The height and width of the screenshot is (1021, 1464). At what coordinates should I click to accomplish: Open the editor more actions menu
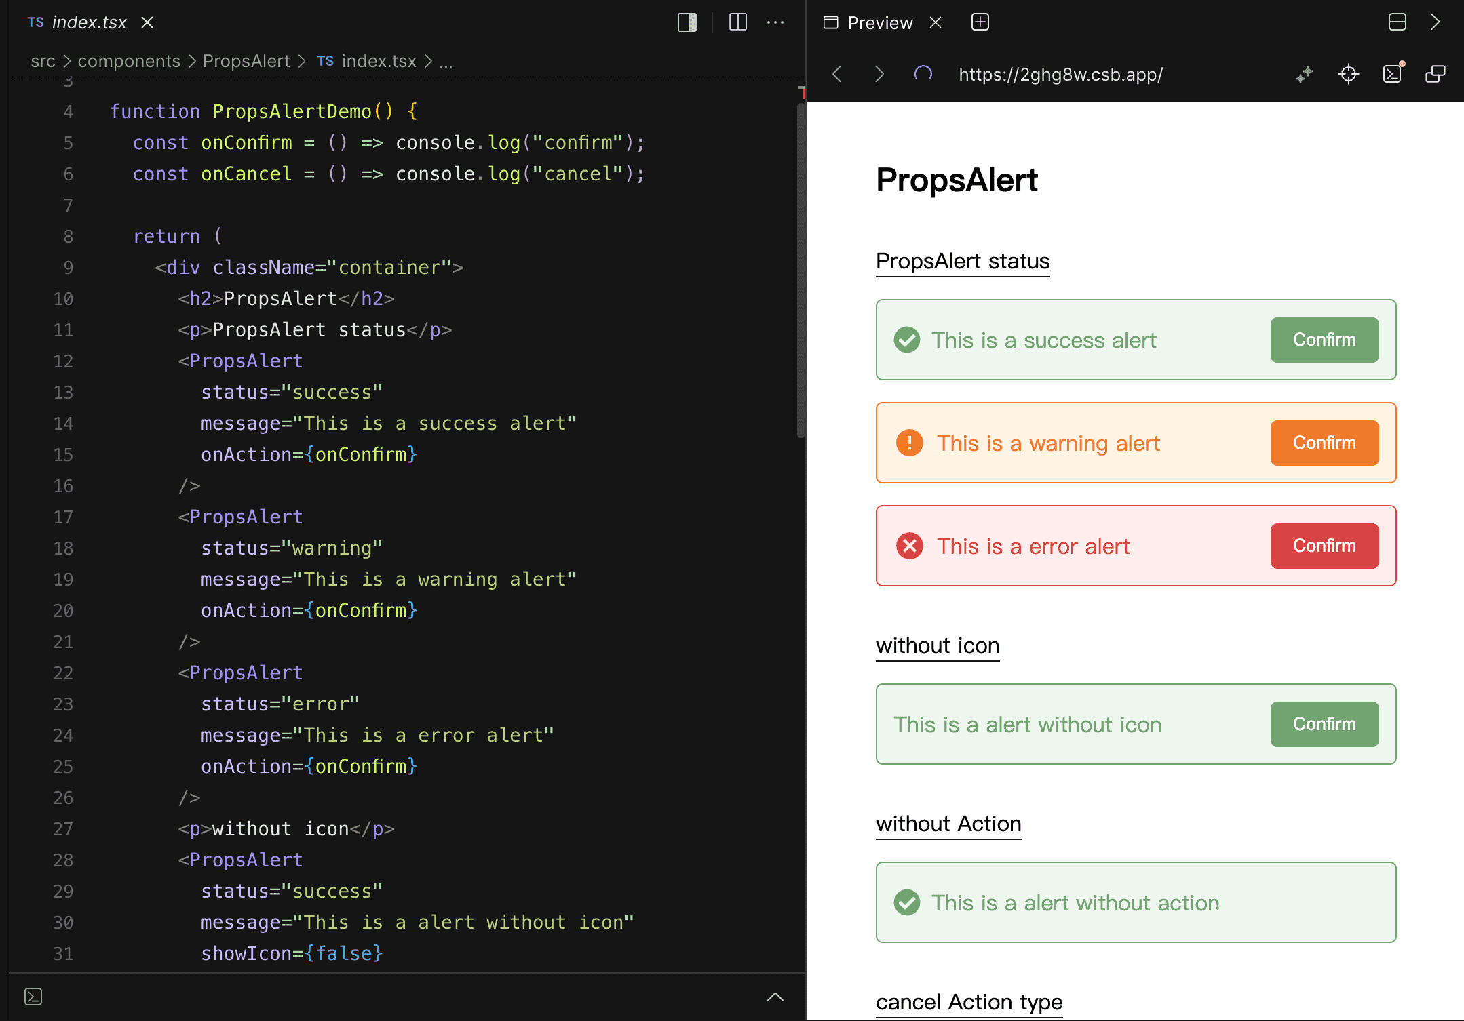coord(775,22)
